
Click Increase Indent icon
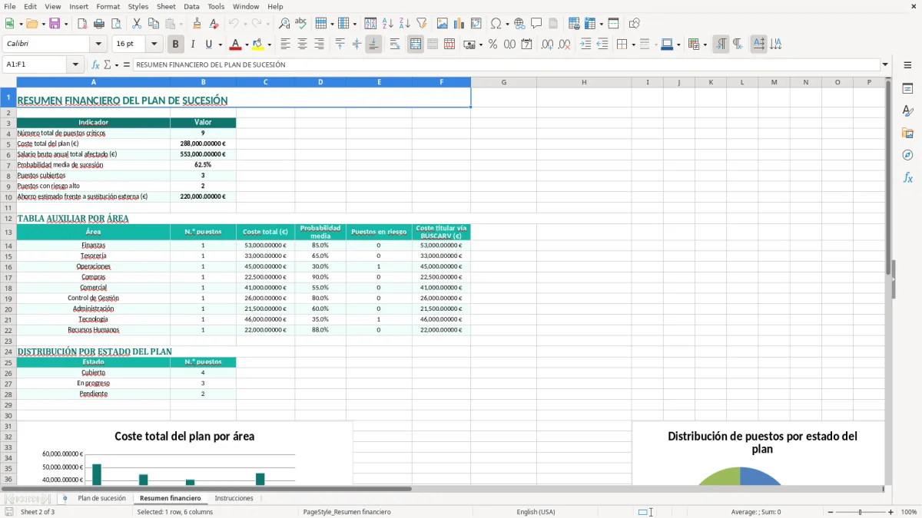[585, 45]
